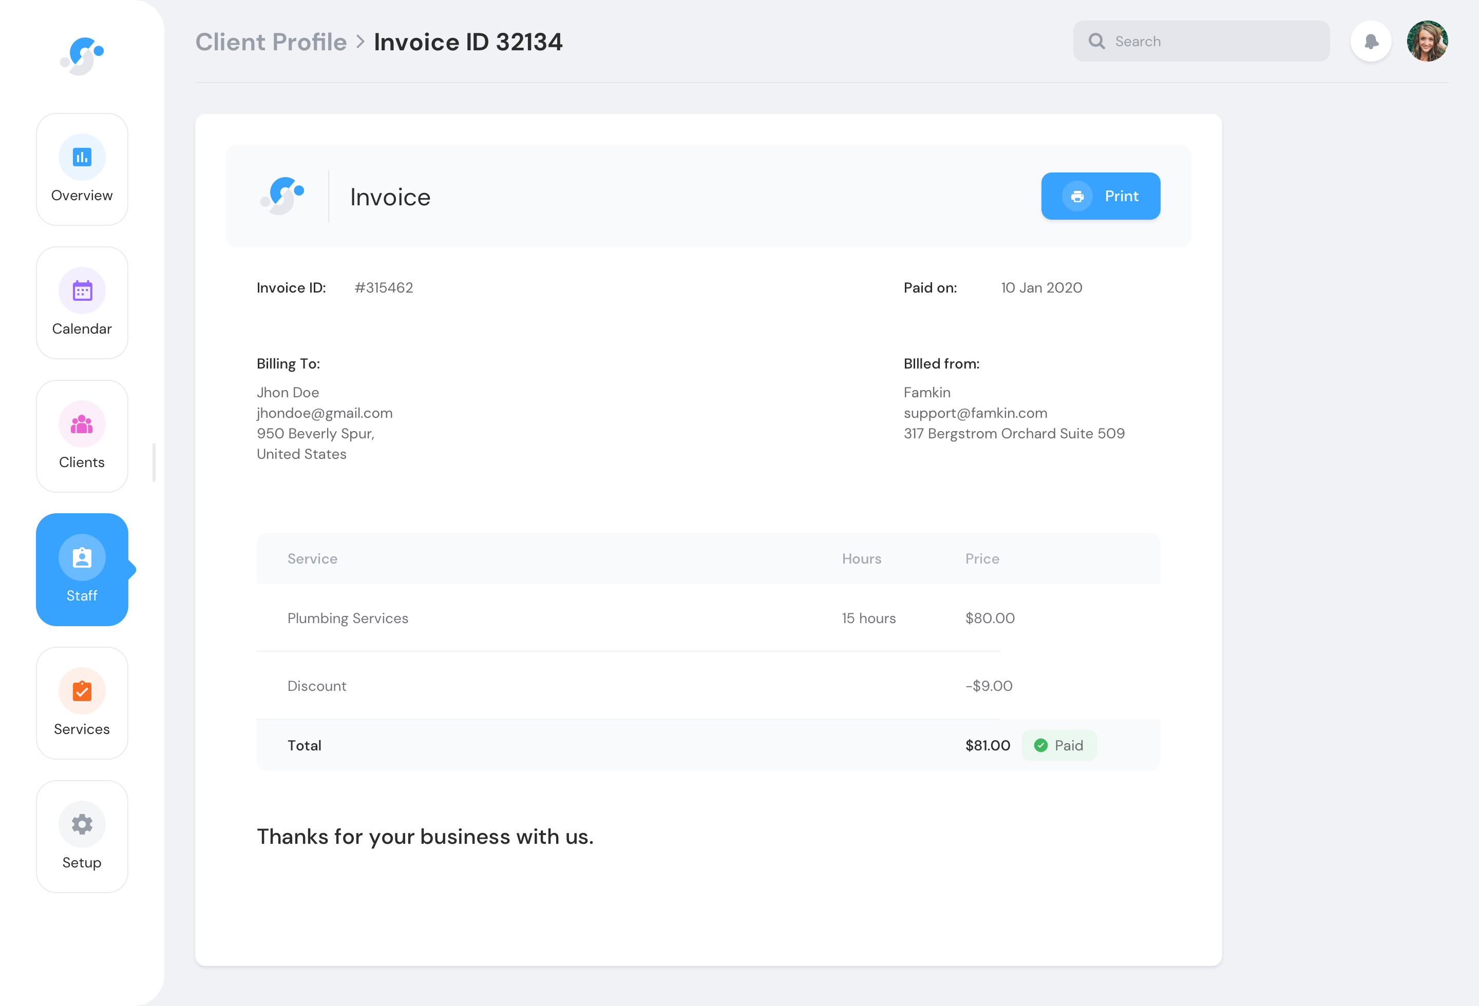The height and width of the screenshot is (1006, 1479).
Task: Select the paid date 10 Jan 2020
Action: pyautogui.click(x=1042, y=288)
